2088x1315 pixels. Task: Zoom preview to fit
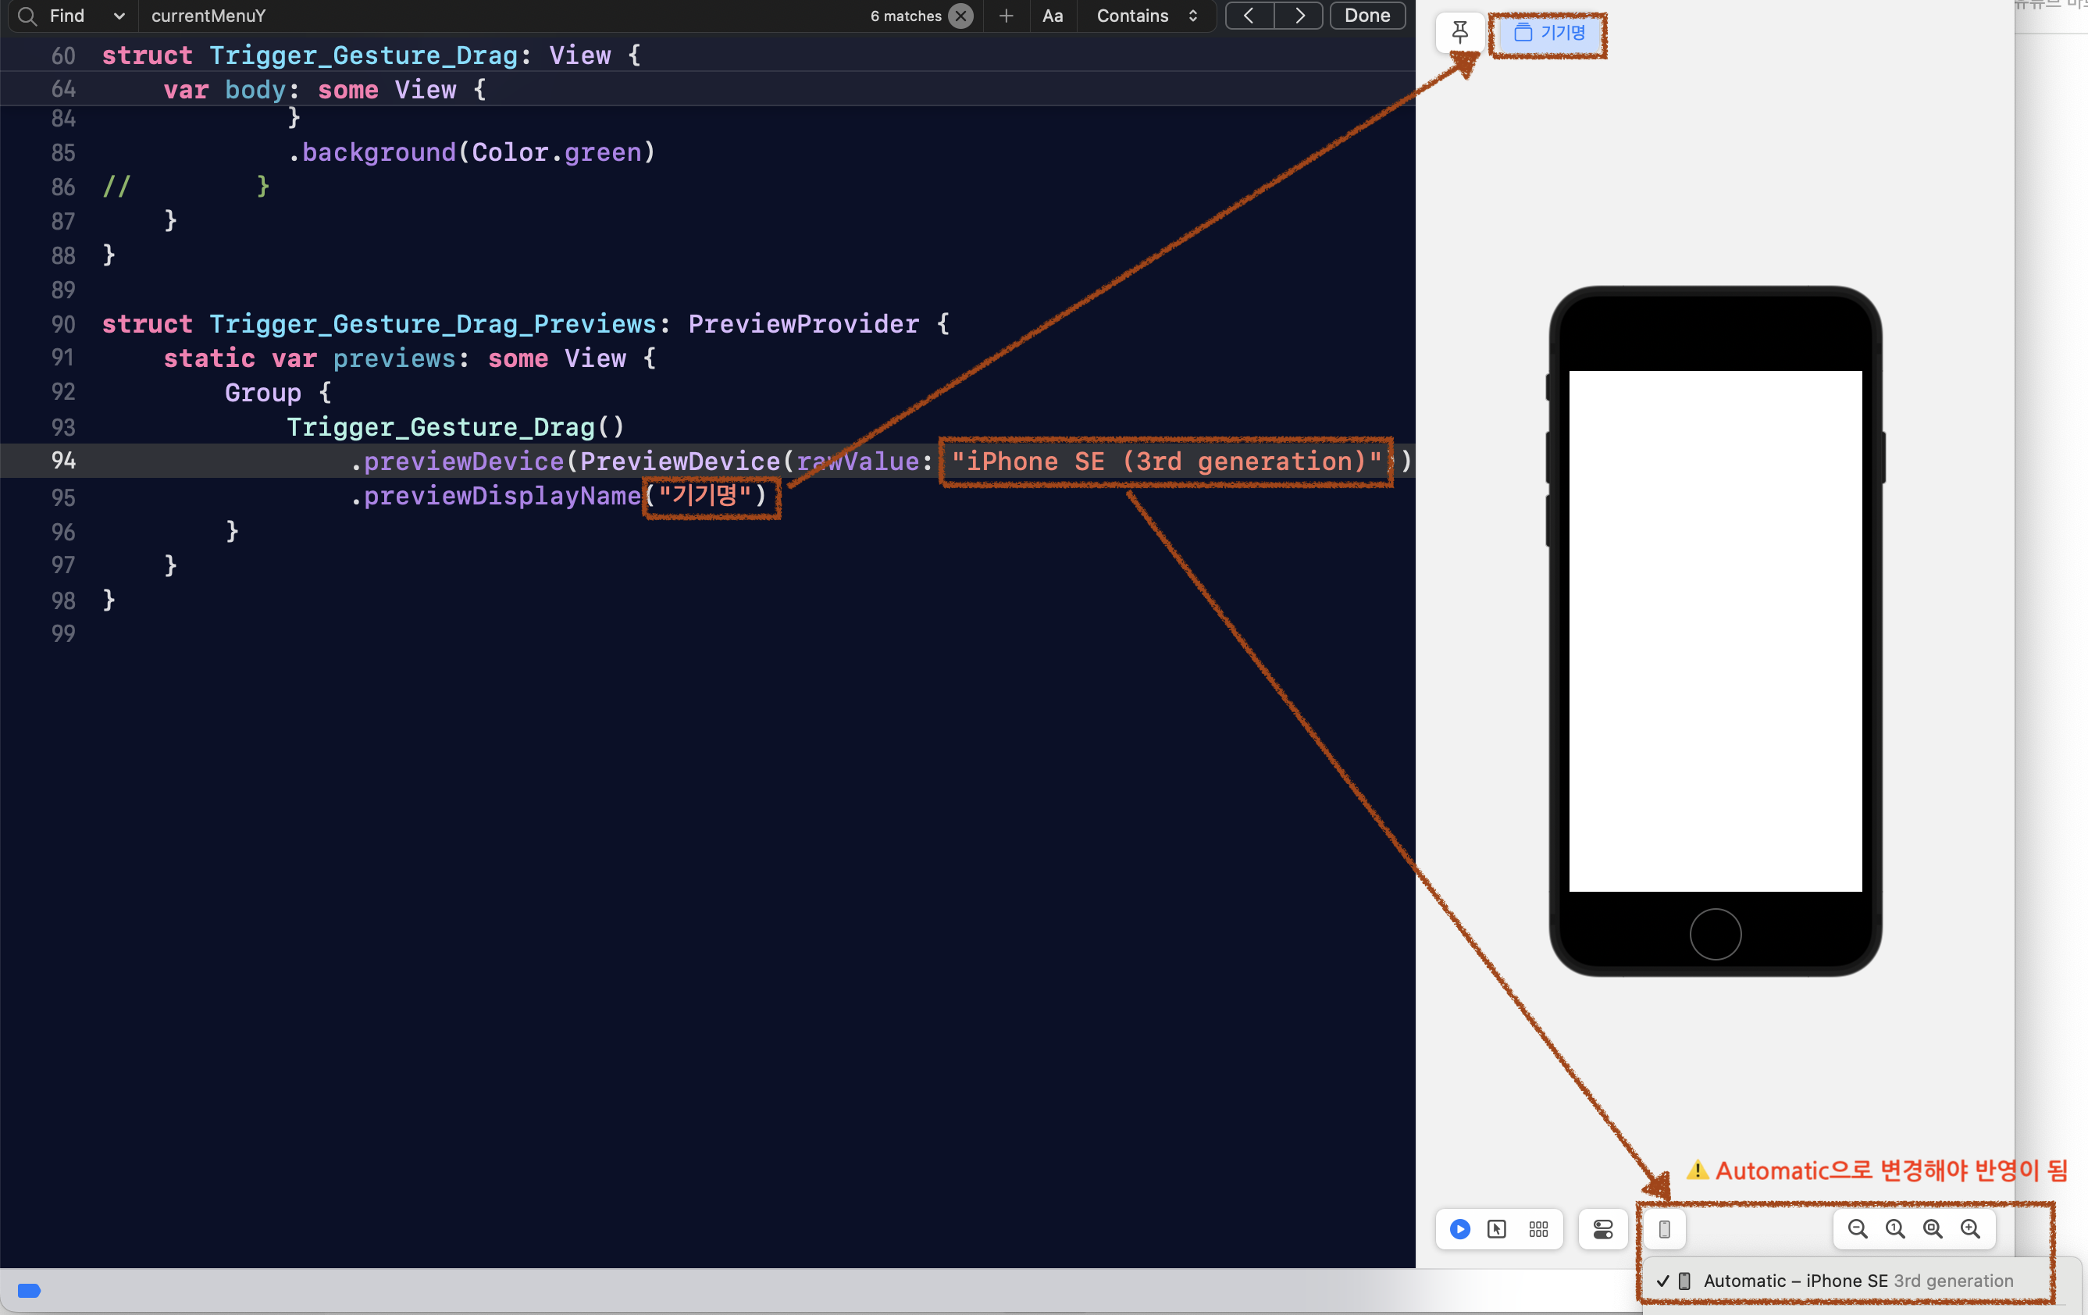point(1933,1229)
